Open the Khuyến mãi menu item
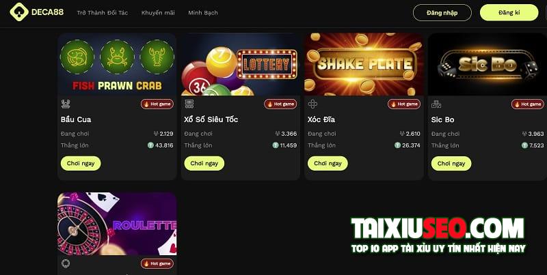Image resolution: width=547 pixels, height=275 pixels. [158, 12]
